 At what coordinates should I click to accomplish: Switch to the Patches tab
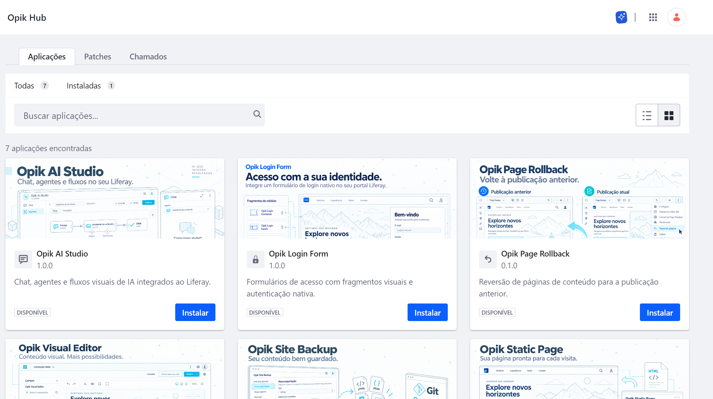click(x=98, y=57)
